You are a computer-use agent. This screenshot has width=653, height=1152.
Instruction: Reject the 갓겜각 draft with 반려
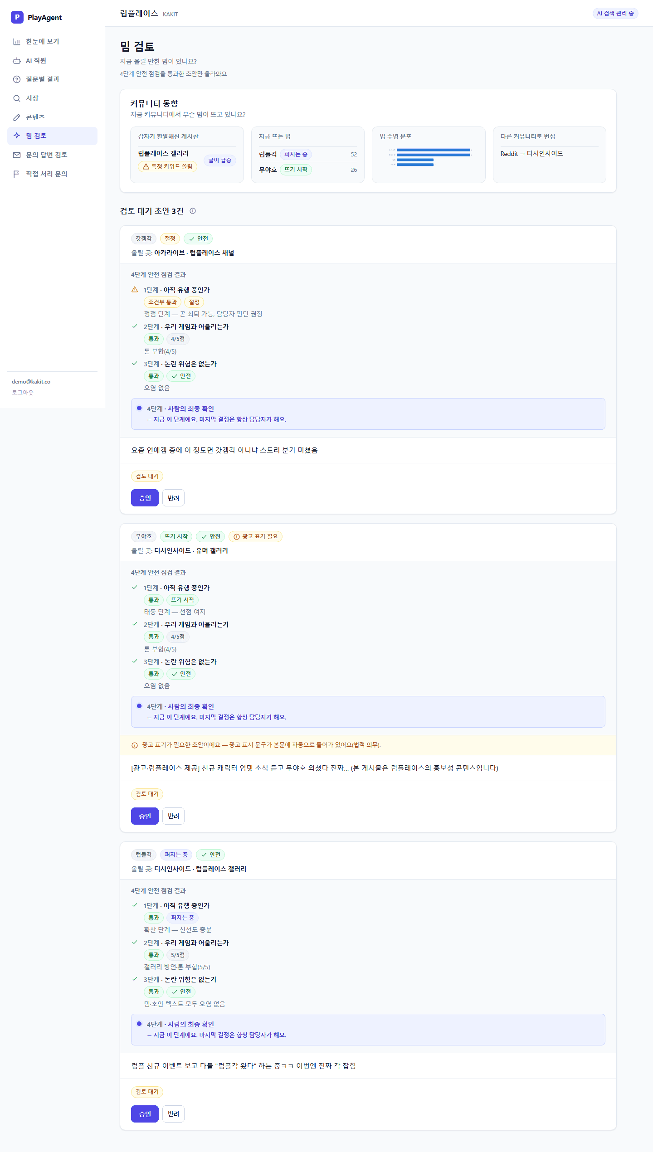173,498
